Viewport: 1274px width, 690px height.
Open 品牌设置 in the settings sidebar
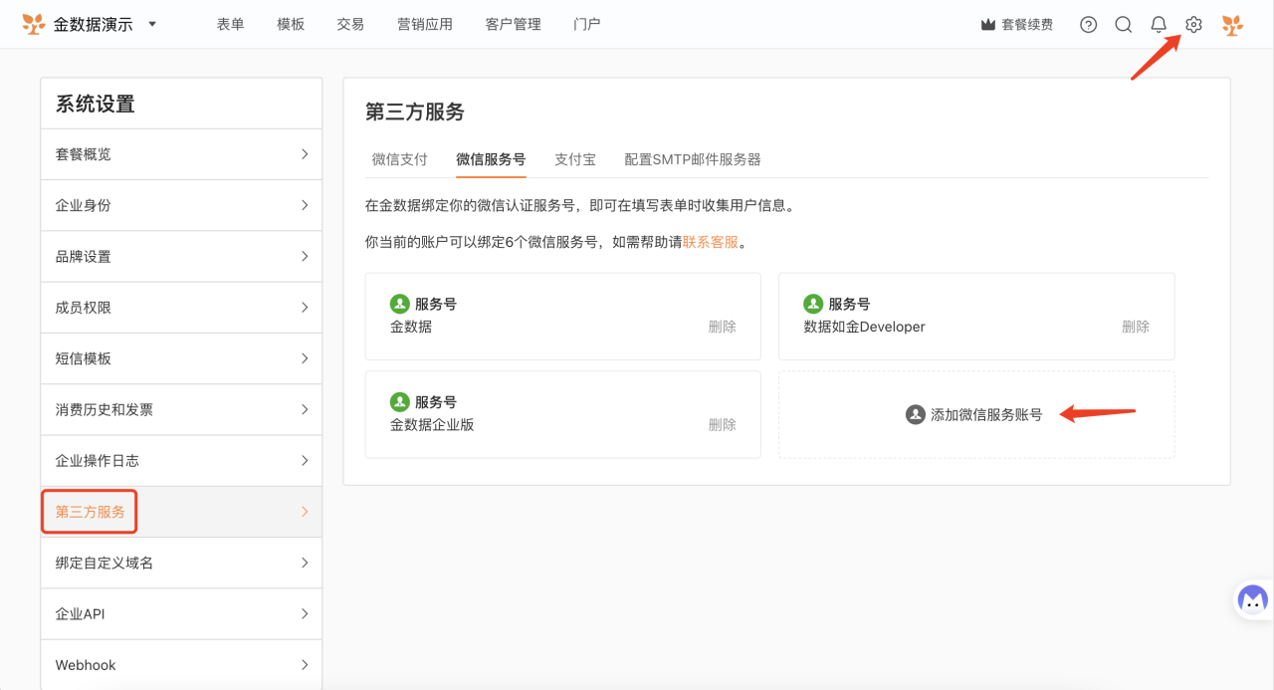point(181,256)
